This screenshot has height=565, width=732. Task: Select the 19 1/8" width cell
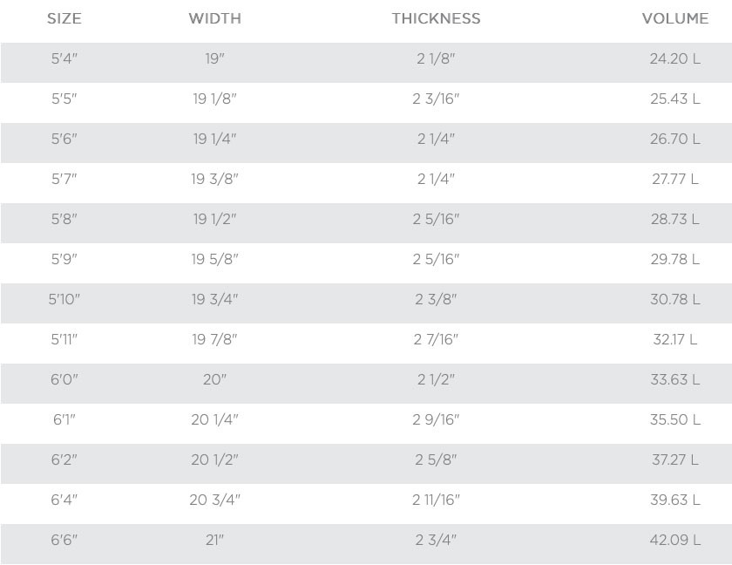214,99
